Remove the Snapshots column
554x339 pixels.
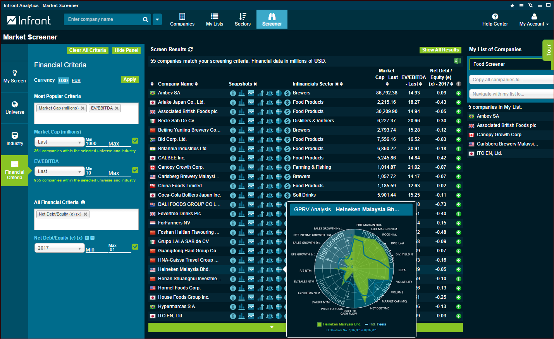pos(255,84)
